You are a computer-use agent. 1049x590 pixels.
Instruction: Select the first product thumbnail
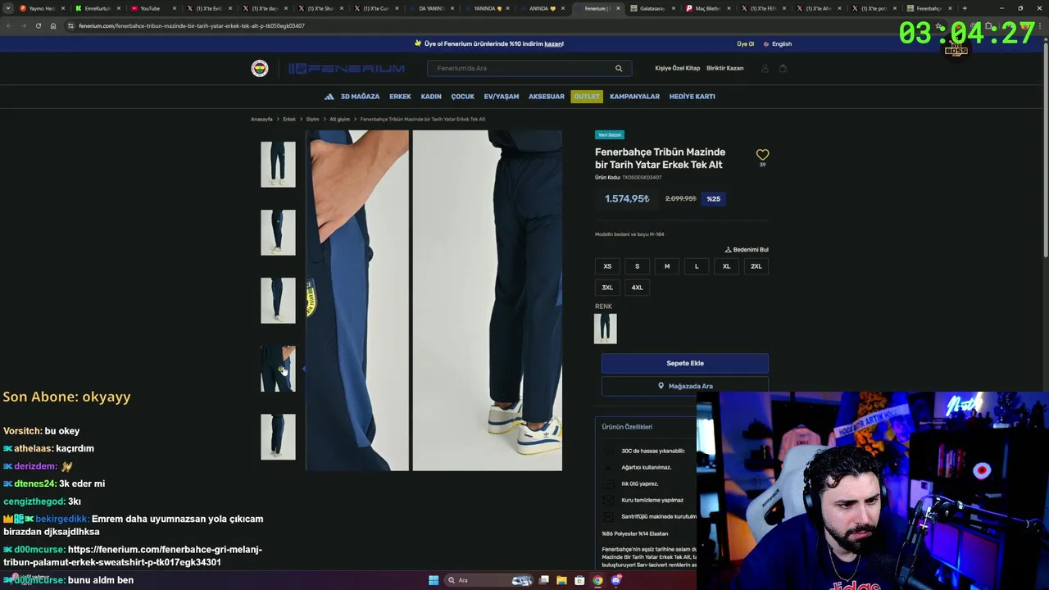coord(278,164)
